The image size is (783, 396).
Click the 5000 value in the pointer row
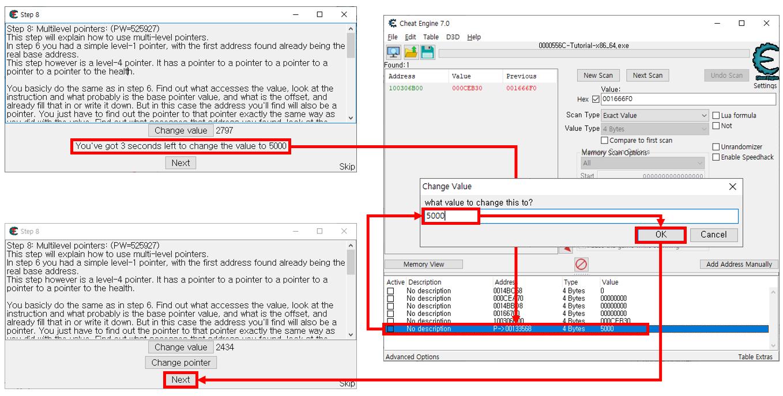[607, 329]
